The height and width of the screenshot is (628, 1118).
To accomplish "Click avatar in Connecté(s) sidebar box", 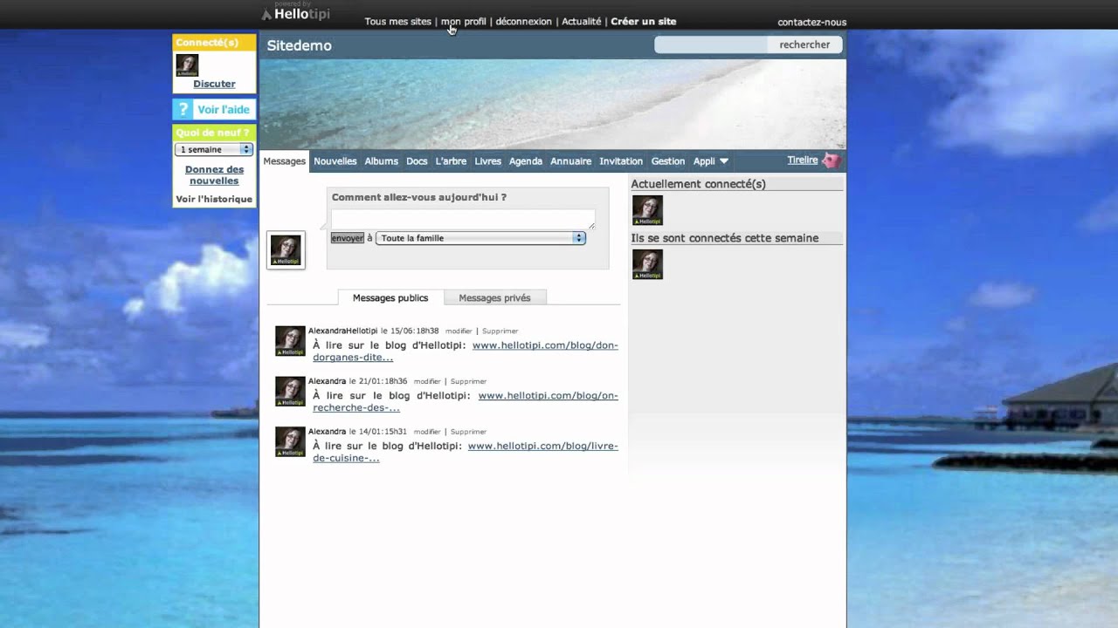I will pos(187,65).
